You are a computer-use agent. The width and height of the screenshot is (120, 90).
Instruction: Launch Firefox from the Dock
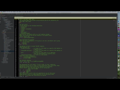[119, 27]
